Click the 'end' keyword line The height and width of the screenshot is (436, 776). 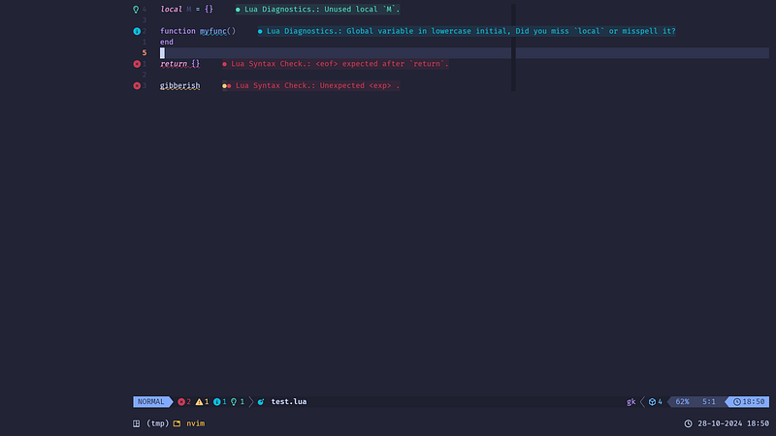(x=166, y=42)
